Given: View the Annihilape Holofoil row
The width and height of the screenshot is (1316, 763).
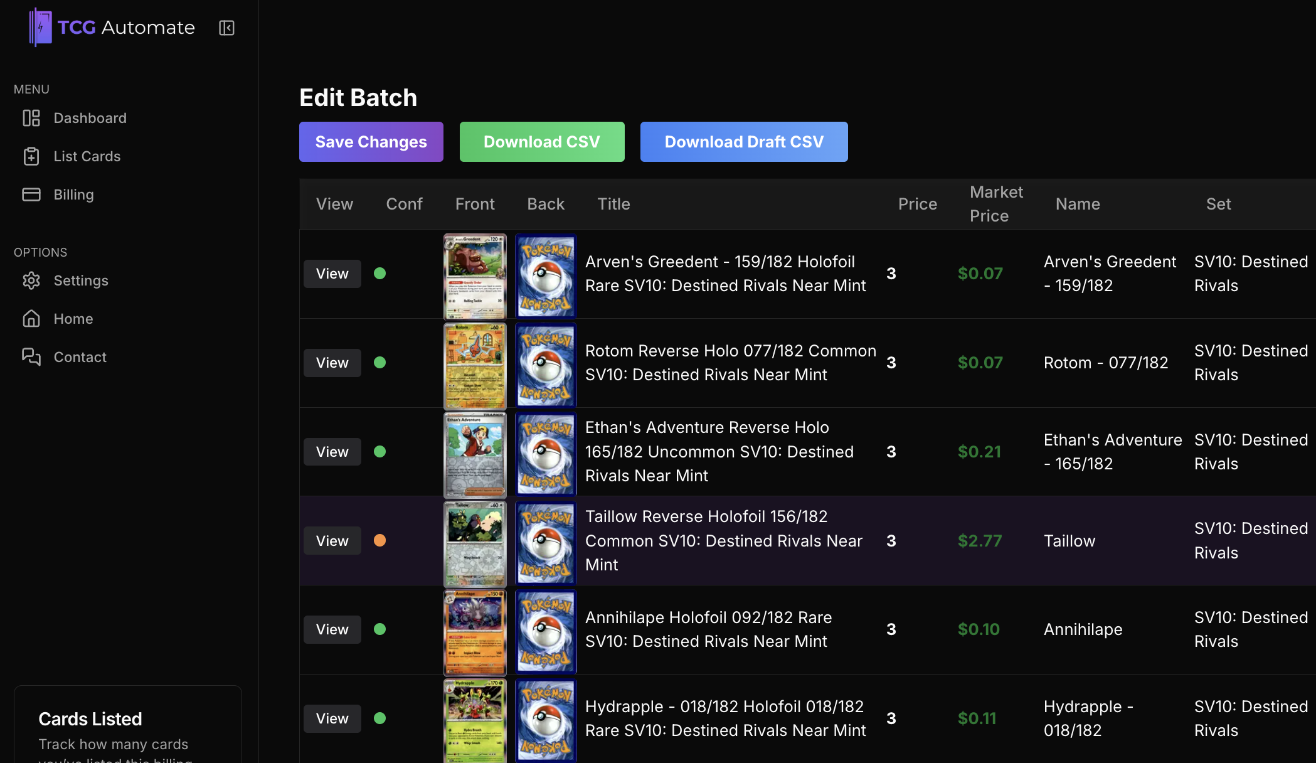Looking at the screenshot, I should tap(332, 629).
